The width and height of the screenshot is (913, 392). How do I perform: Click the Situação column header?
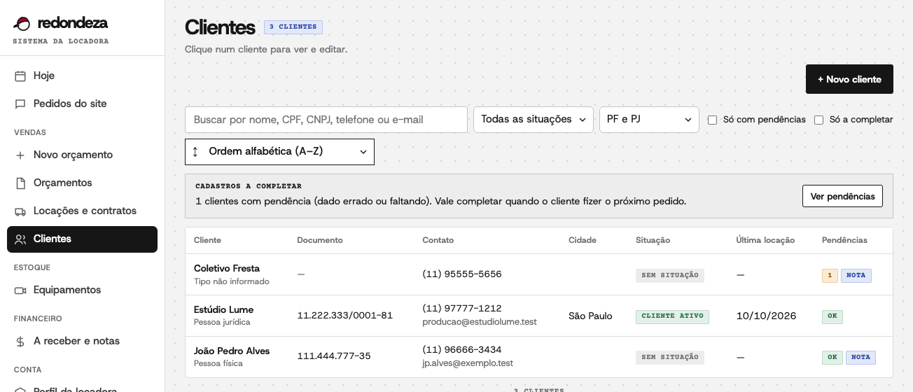pyautogui.click(x=653, y=240)
